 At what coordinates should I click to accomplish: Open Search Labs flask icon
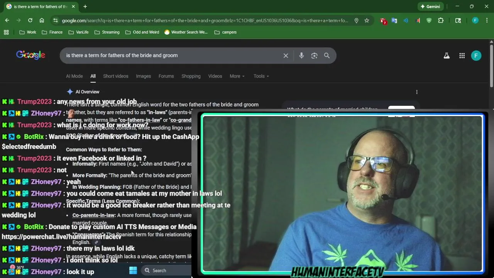[x=447, y=56]
